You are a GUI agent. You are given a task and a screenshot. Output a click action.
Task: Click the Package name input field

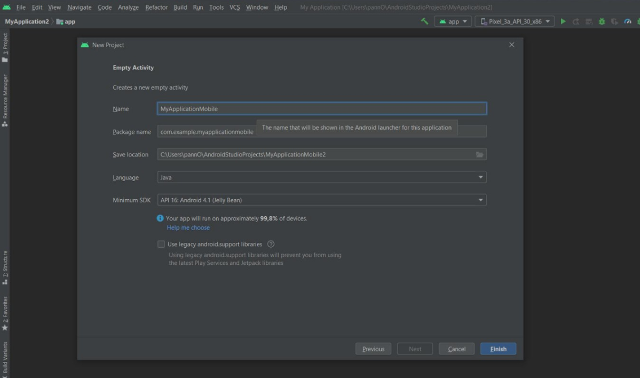pyautogui.click(x=322, y=131)
